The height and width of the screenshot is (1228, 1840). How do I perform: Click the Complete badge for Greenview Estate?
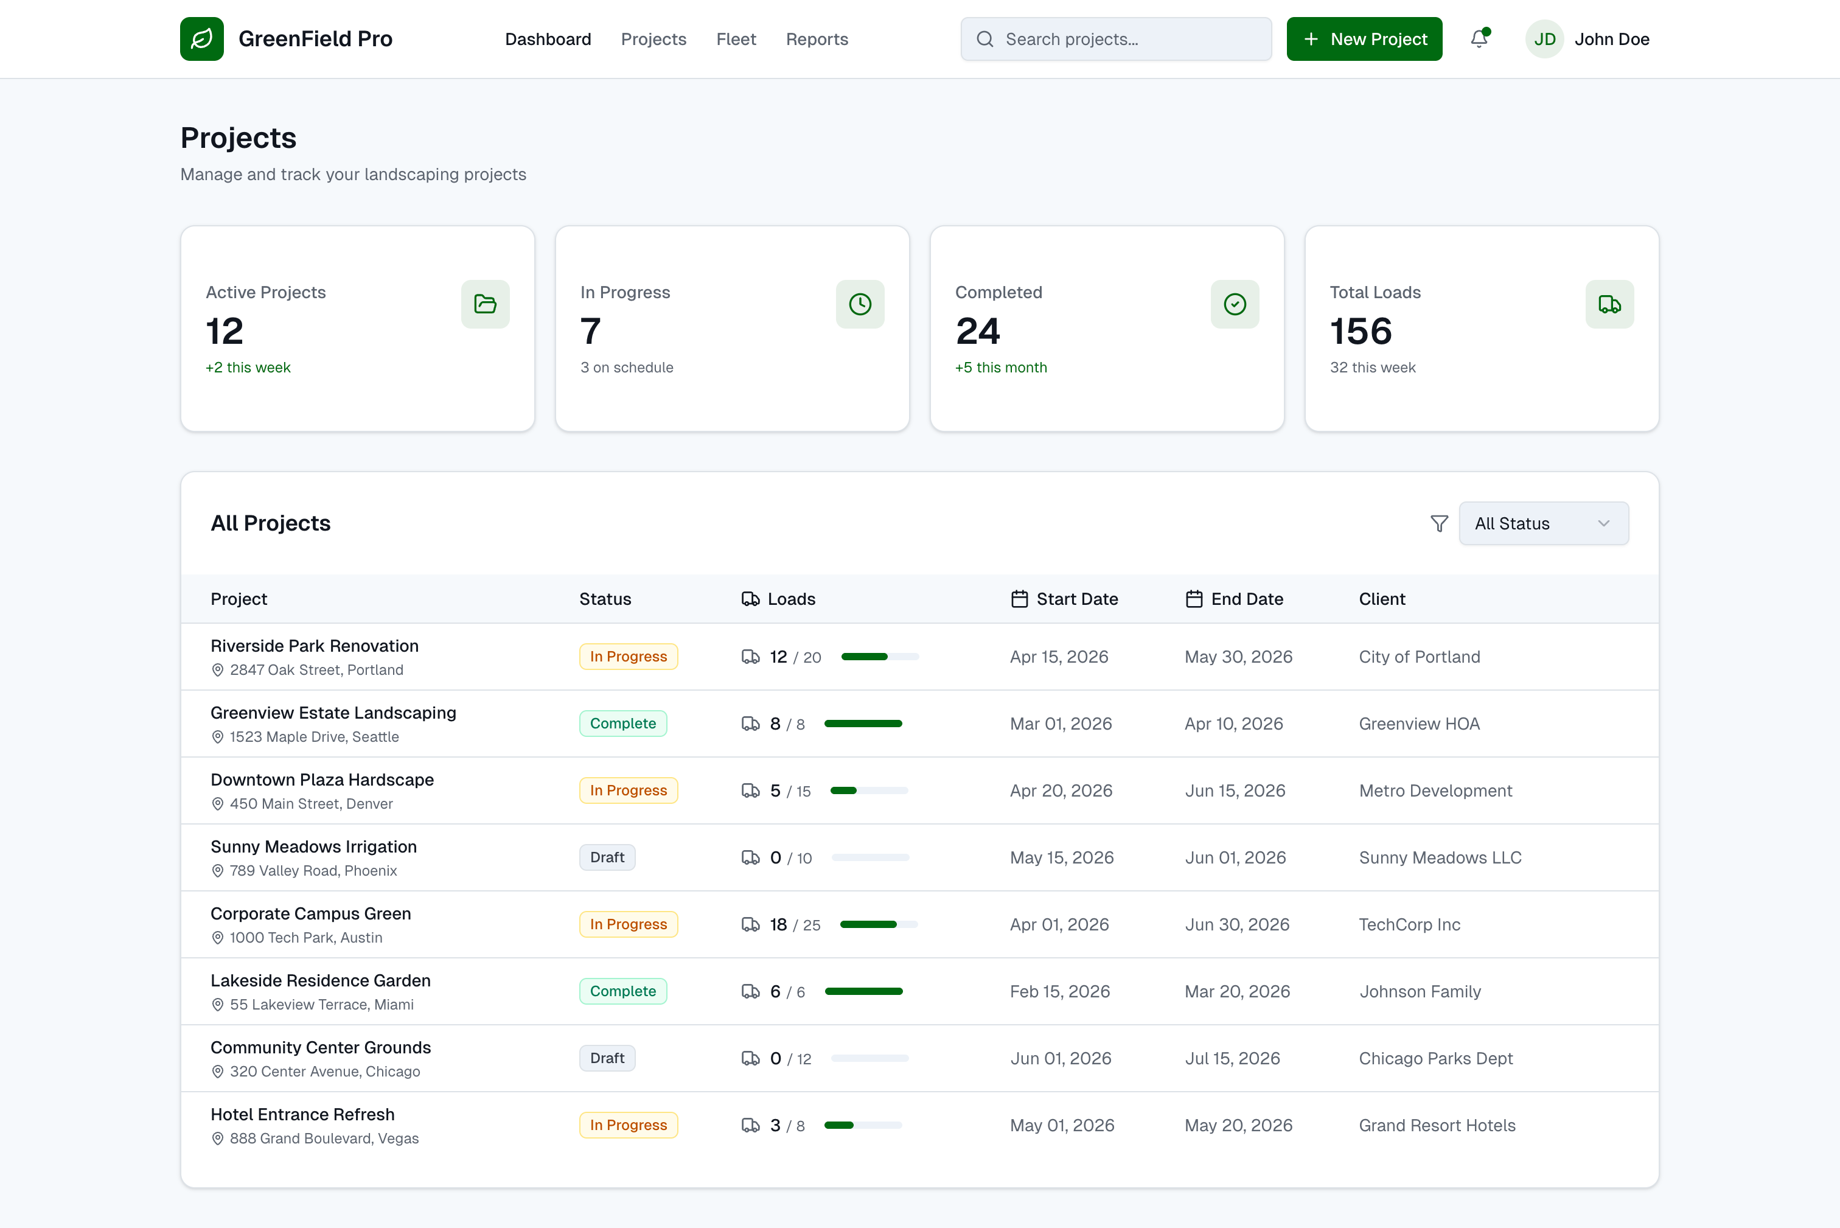(x=622, y=724)
